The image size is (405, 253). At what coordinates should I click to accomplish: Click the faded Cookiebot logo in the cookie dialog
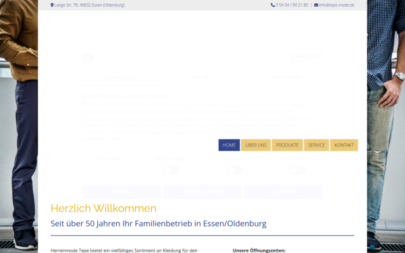point(88,58)
